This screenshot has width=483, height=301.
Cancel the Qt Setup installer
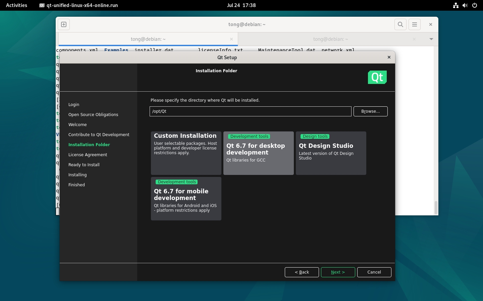tap(374, 272)
